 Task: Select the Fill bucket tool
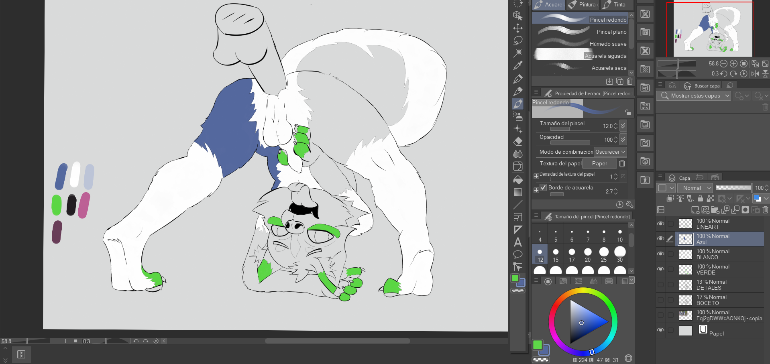[518, 180]
